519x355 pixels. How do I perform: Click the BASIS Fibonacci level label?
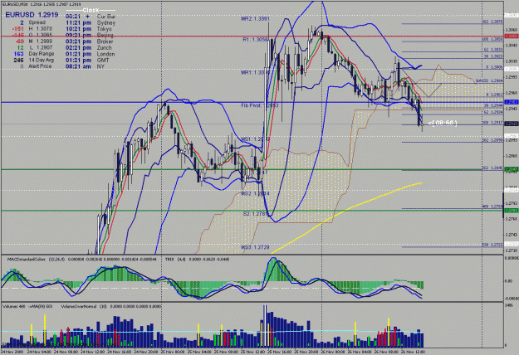point(490,80)
